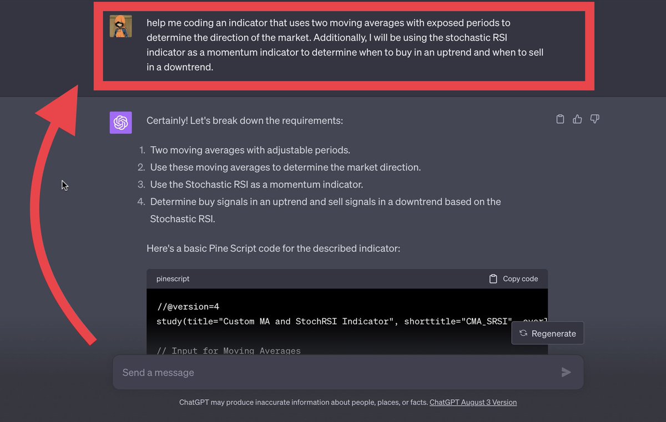Viewport: 666px width, 422px height.
Task: Click list item about buy and sell signals
Action: point(326,210)
